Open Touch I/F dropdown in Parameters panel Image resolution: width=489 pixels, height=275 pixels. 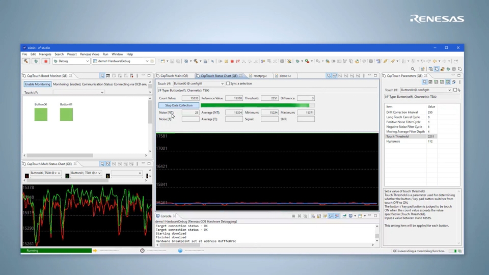click(426, 90)
